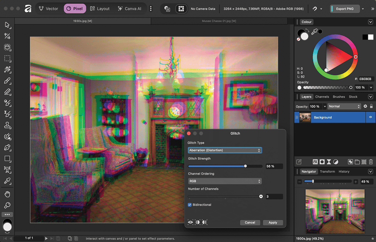Select the Crop tool
The height and width of the screenshot is (242, 376).
click(x=7, y=36)
